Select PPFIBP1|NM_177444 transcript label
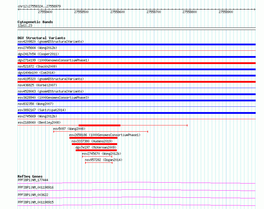 pos(33,180)
